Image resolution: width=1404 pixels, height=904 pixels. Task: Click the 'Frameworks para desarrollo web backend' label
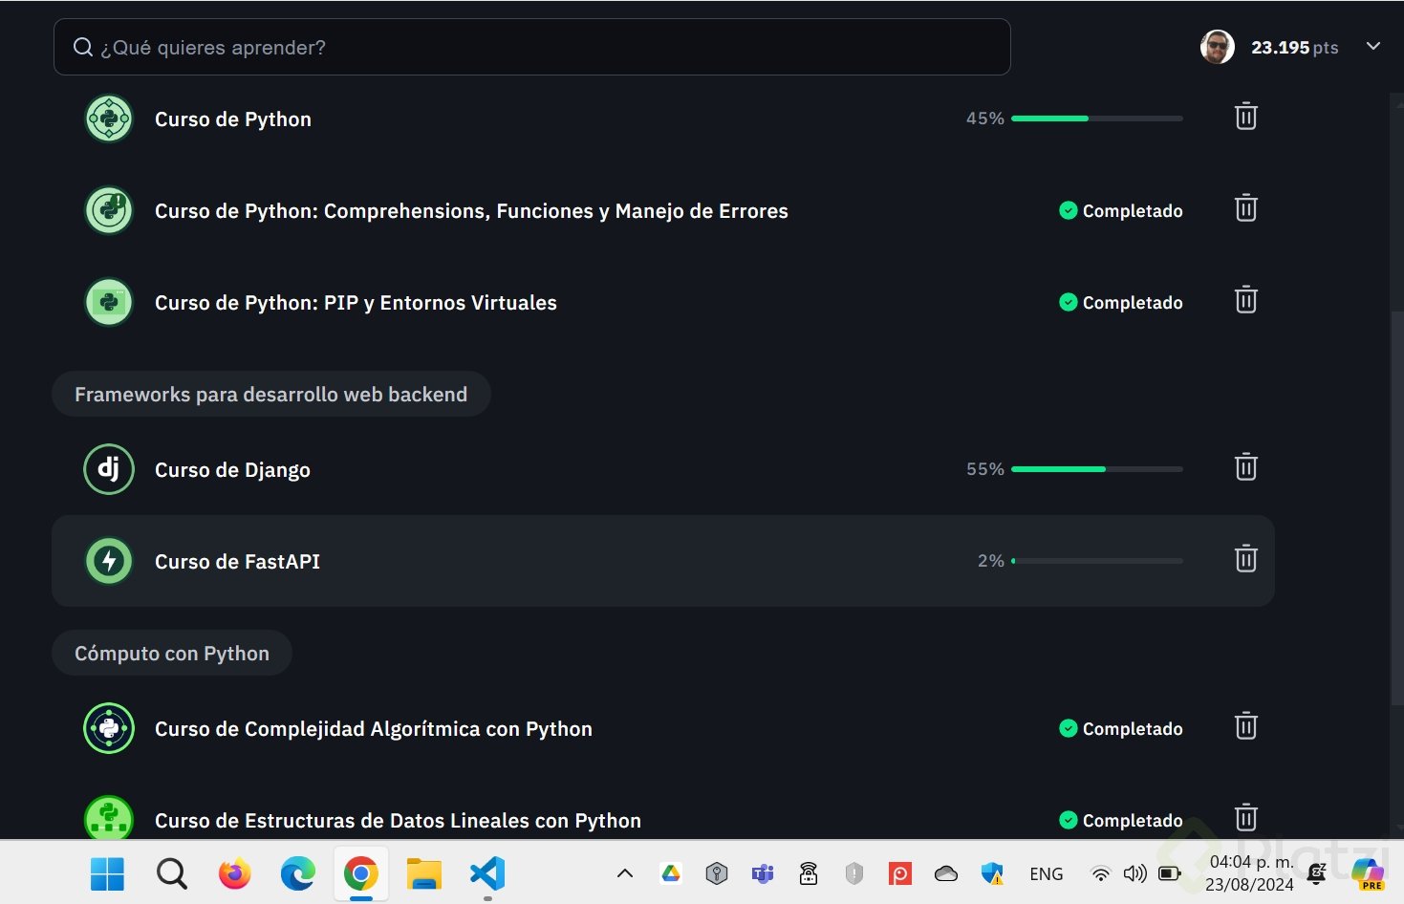click(271, 395)
